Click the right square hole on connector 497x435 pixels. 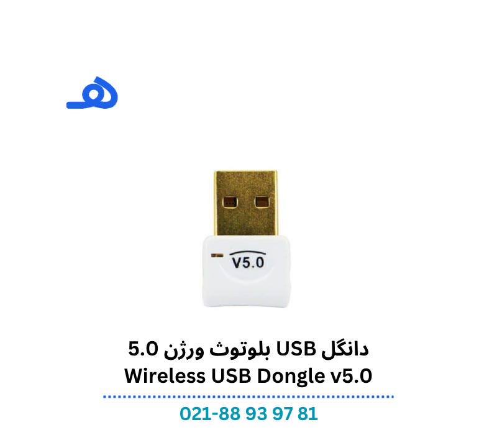pyautogui.click(x=262, y=201)
